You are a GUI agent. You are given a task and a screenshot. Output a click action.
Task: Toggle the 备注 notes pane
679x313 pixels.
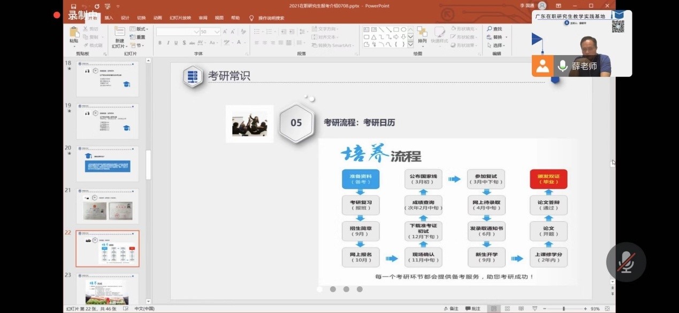click(451, 309)
